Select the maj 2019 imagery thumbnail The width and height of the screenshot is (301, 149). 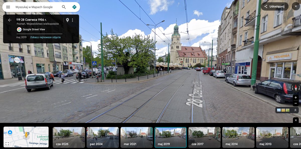[x=171, y=137]
